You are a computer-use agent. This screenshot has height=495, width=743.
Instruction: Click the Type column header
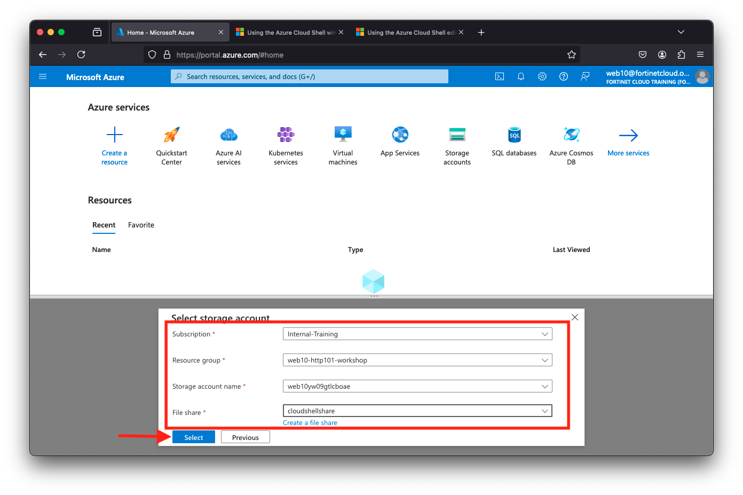355,249
